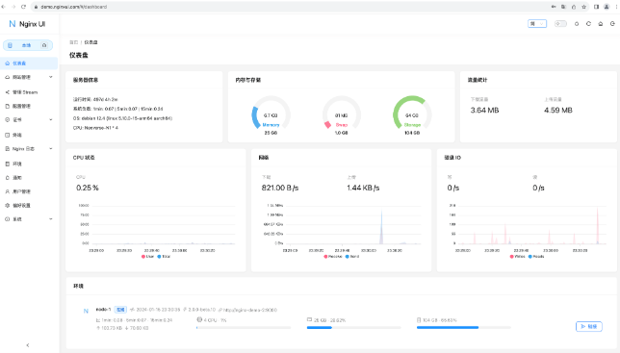Click the OS debian 12.4 info line
Viewport: 620px width, 353px height.
coord(122,118)
